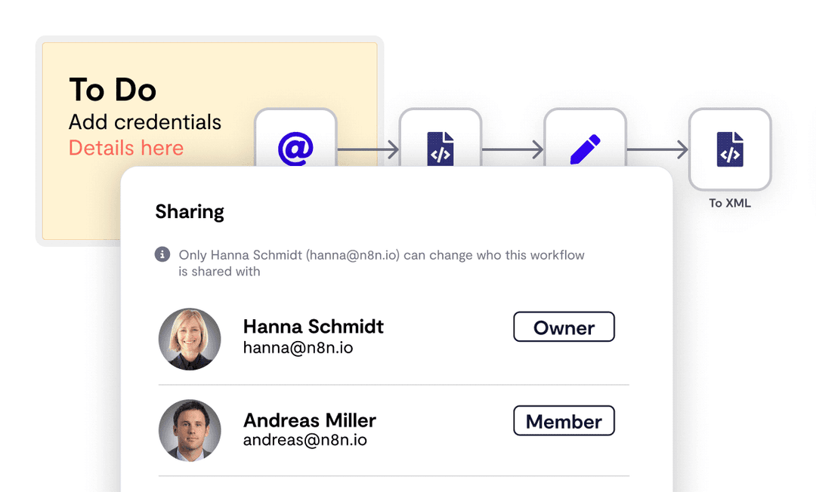This screenshot has width=816, height=492.
Task: Click the arrow pointing to the To XML node
Action: click(x=657, y=150)
